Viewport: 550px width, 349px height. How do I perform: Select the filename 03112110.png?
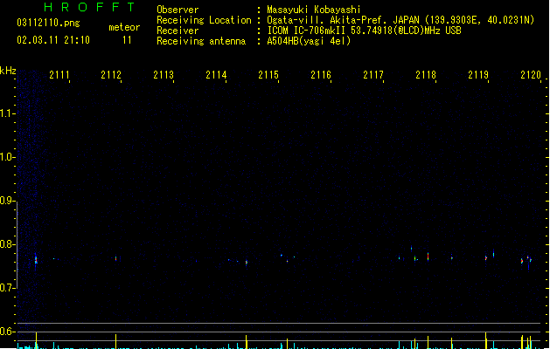point(48,23)
